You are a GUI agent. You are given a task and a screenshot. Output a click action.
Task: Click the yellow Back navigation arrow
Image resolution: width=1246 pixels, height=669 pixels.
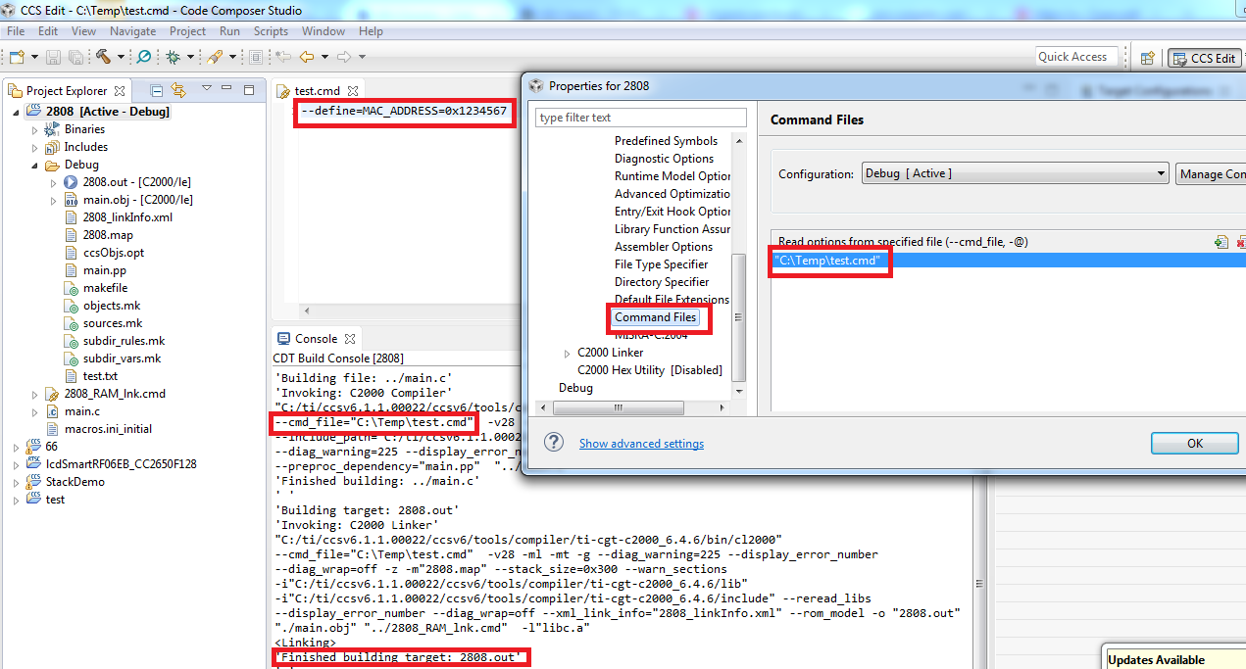point(307,57)
